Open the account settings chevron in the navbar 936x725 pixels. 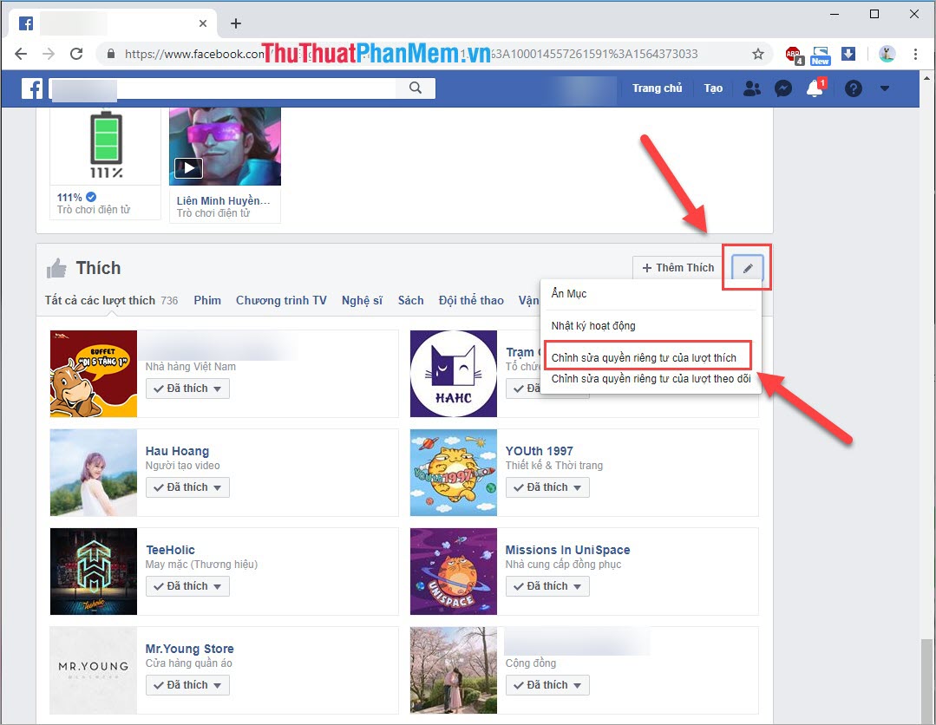click(x=885, y=88)
